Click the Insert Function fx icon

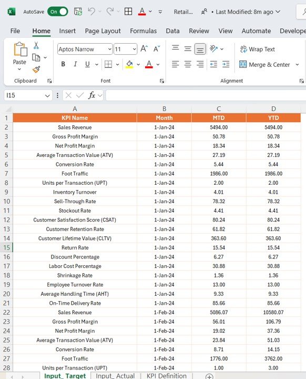[x=92, y=95]
